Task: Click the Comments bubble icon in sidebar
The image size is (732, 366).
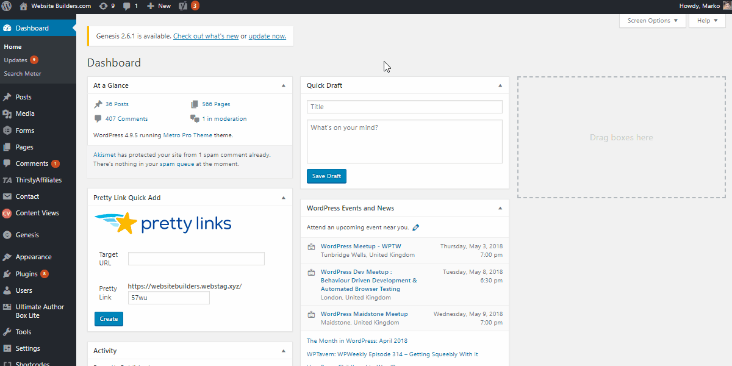Action: [x=7, y=163]
